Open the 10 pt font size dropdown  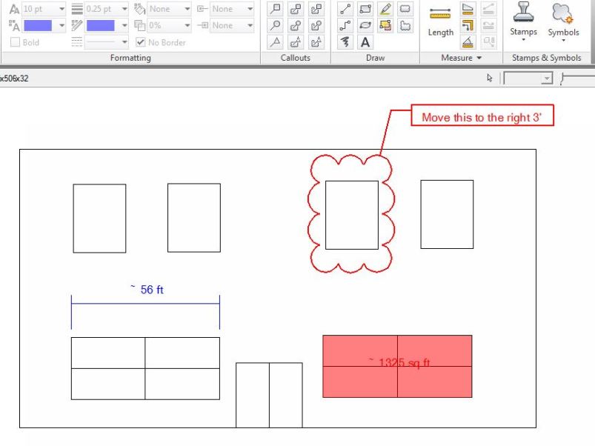(x=62, y=9)
